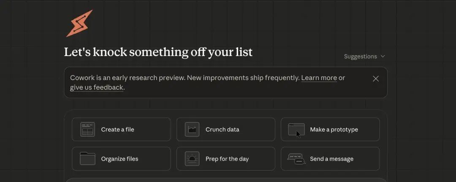This screenshot has height=182, width=456.
Task: Open the Suggestions dropdown
Action: pos(360,56)
